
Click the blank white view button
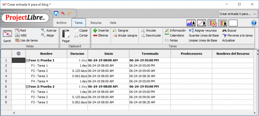click(233, 23)
